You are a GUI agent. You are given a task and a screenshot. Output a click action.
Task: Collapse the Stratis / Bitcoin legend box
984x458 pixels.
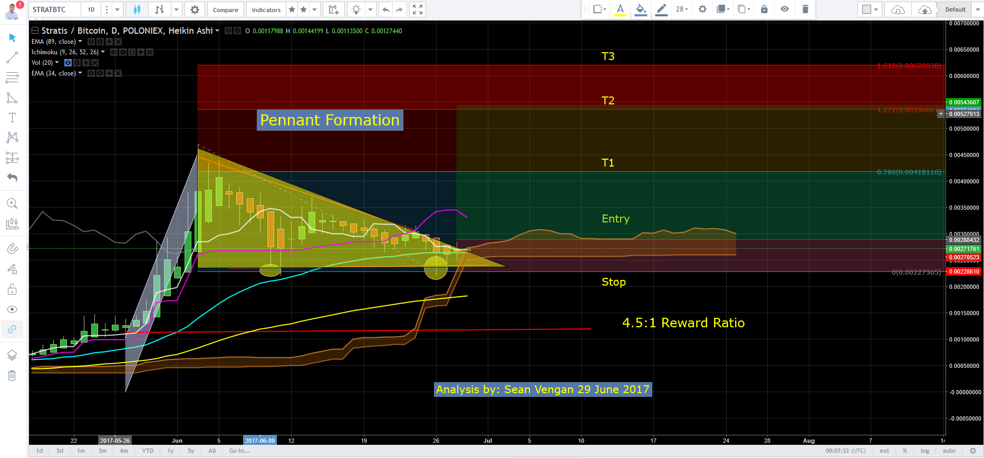click(35, 31)
